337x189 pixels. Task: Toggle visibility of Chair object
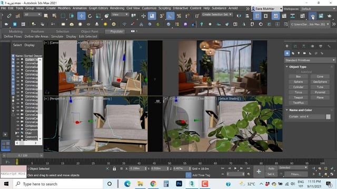[18, 133]
